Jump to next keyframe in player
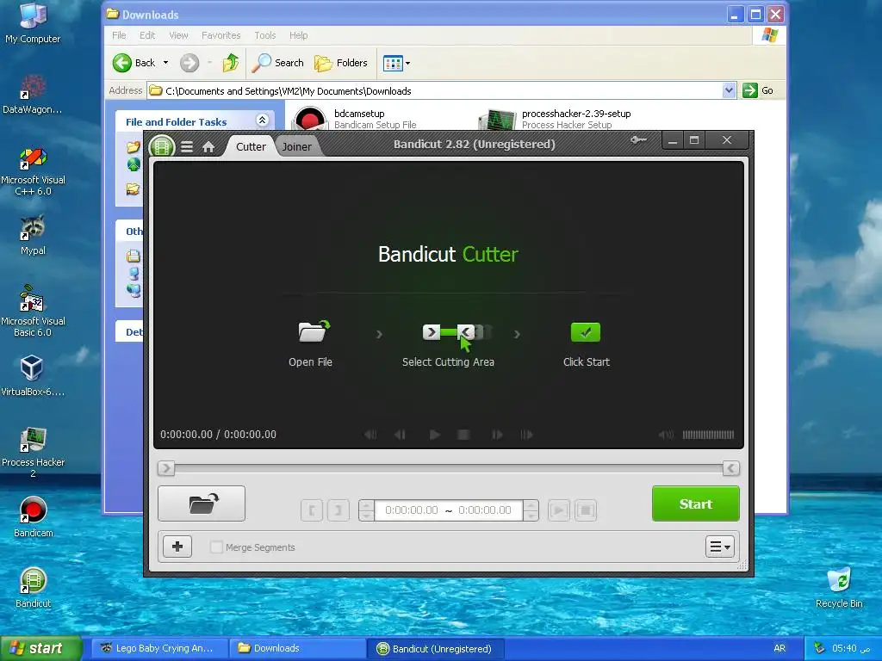The width and height of the screenshot is (882, 661). pos(526,435)
